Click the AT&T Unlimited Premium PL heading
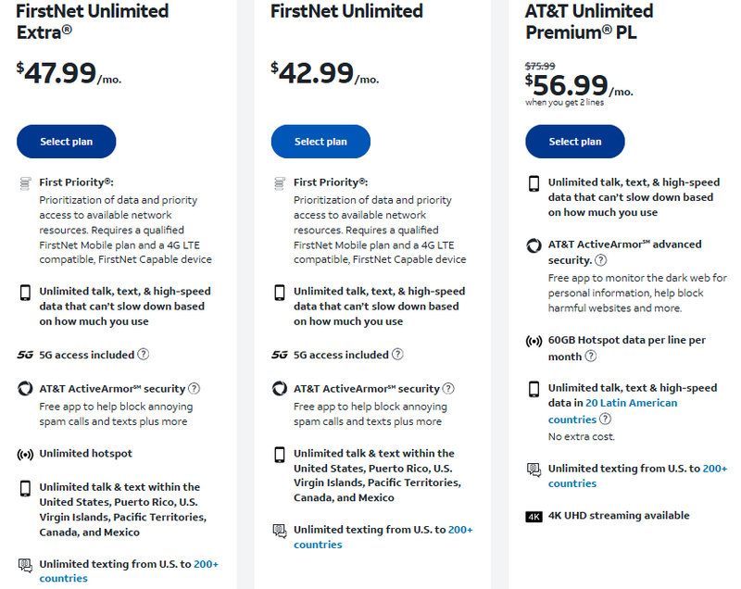This screenshot has height=589, width=741. [589, 22]
